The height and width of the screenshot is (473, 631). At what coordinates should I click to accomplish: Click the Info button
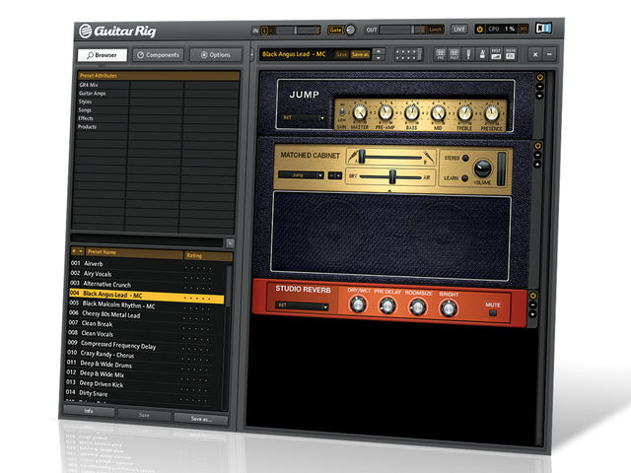coord(89,411)
